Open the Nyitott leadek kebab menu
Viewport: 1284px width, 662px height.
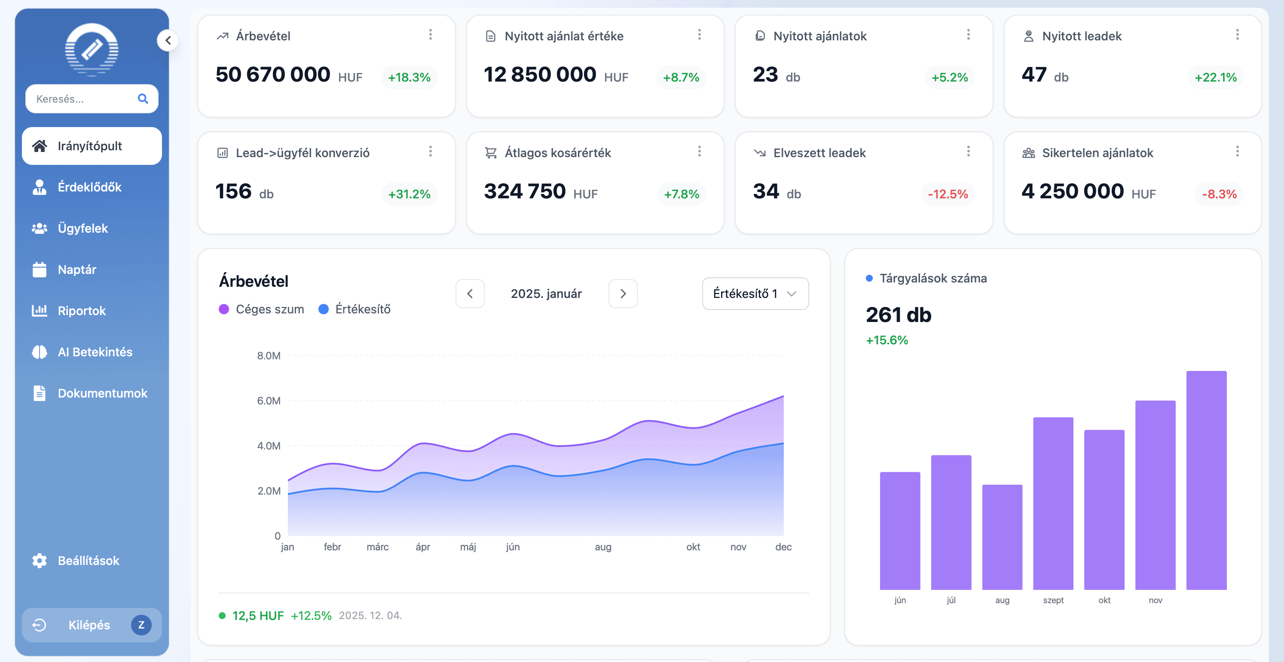1237,35
